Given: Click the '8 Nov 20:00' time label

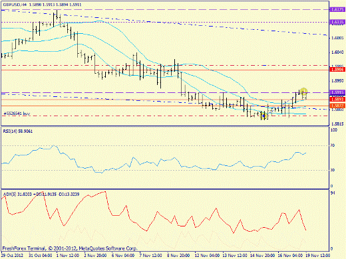Looking at the screenshot, I should click(x=178, y=256).
